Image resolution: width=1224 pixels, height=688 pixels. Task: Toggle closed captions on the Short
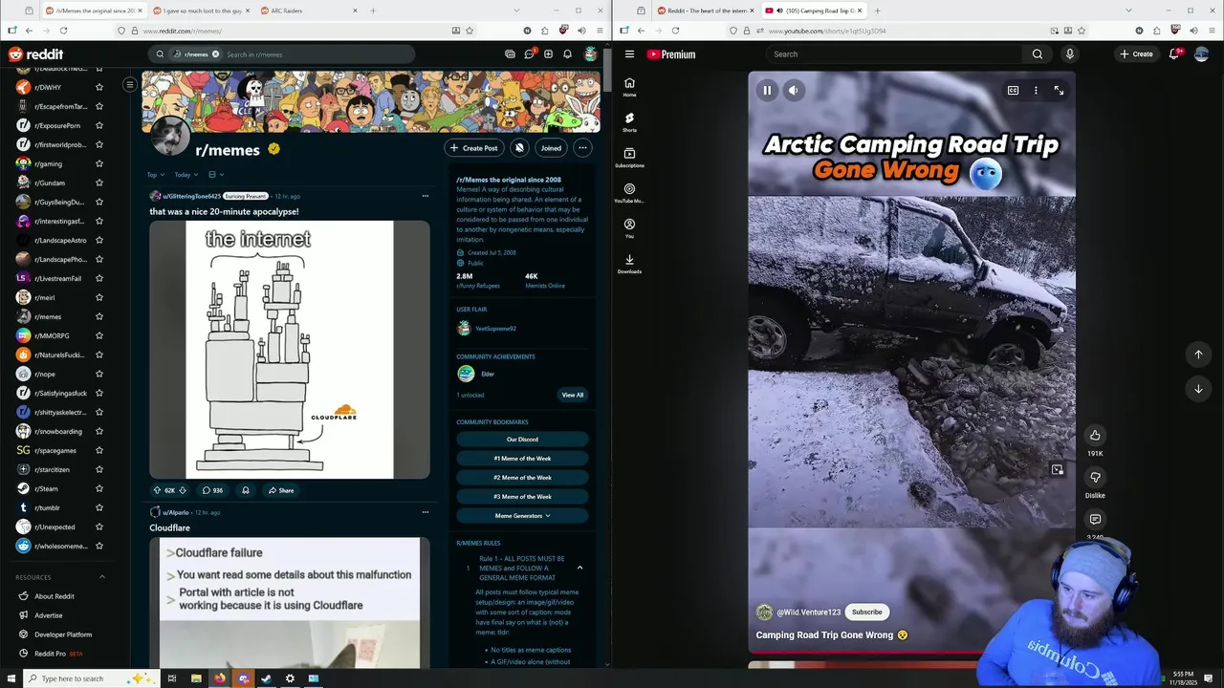click(1013, 91)
